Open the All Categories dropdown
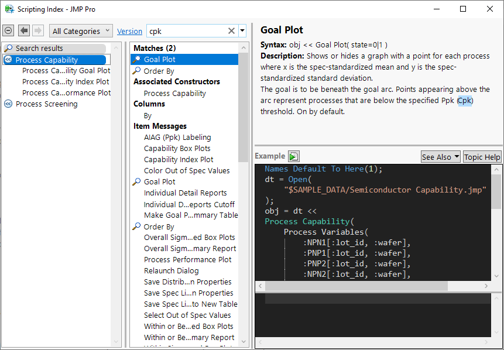The image size is (504, 350). click(x=81, y=31)
